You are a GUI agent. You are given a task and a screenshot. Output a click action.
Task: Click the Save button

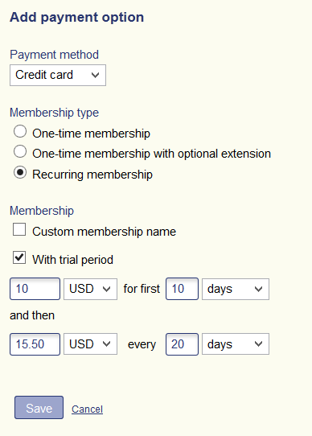[39, 408]
